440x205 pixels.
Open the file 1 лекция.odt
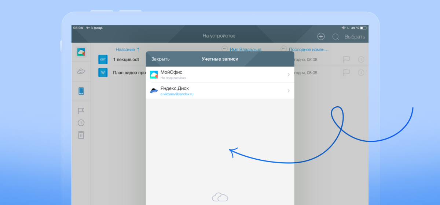[x=126, y=60]
